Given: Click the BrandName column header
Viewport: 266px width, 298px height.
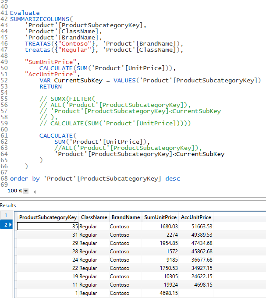Looking at the screenshot, I should [126, 217].
